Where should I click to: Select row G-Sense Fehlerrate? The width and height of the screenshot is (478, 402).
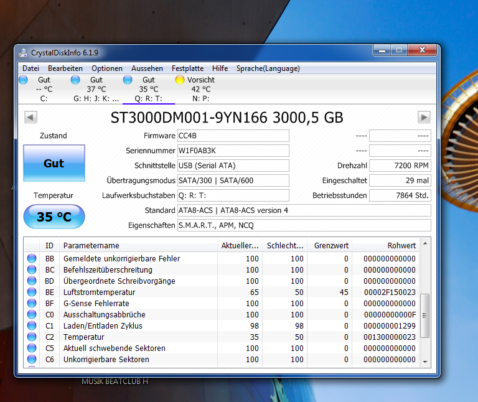pos(222,303)
